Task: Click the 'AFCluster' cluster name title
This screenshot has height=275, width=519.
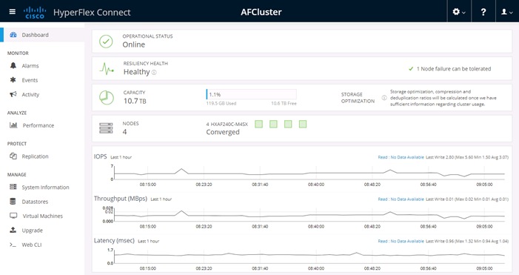Action: coord(261,12)
